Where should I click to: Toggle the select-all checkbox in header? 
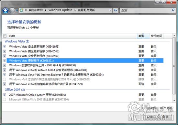pyautogui.click(x=5, y=36)
